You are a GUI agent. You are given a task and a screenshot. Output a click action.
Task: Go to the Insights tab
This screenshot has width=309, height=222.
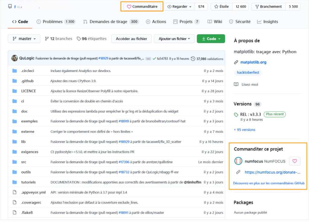tap(267, 22)
